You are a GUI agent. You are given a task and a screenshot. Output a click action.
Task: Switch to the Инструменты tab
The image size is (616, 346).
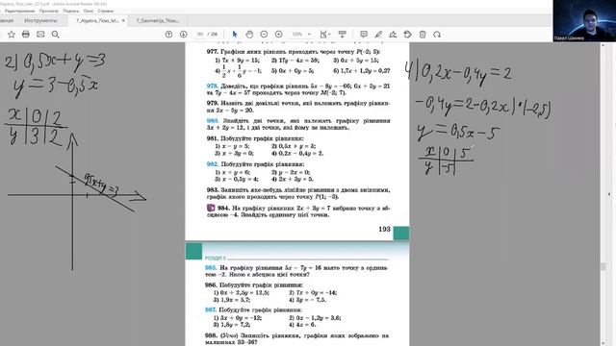click(x=40, y=20)
